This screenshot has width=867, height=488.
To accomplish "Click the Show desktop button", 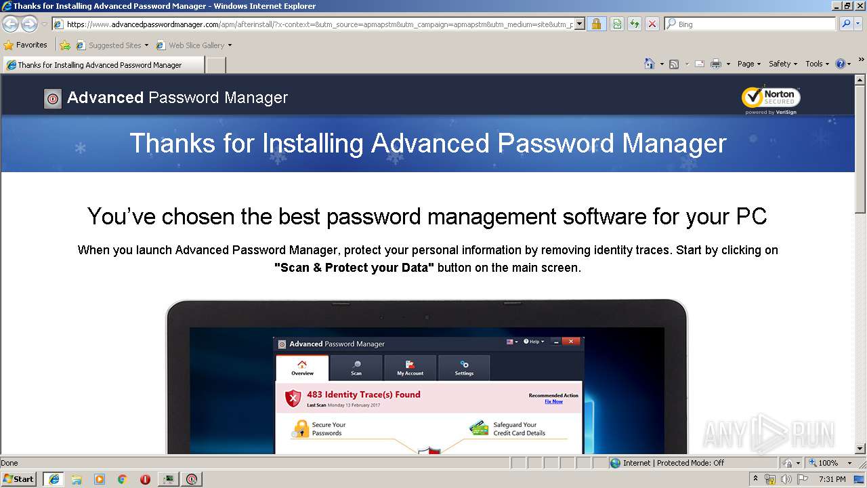I will [860, 479].
